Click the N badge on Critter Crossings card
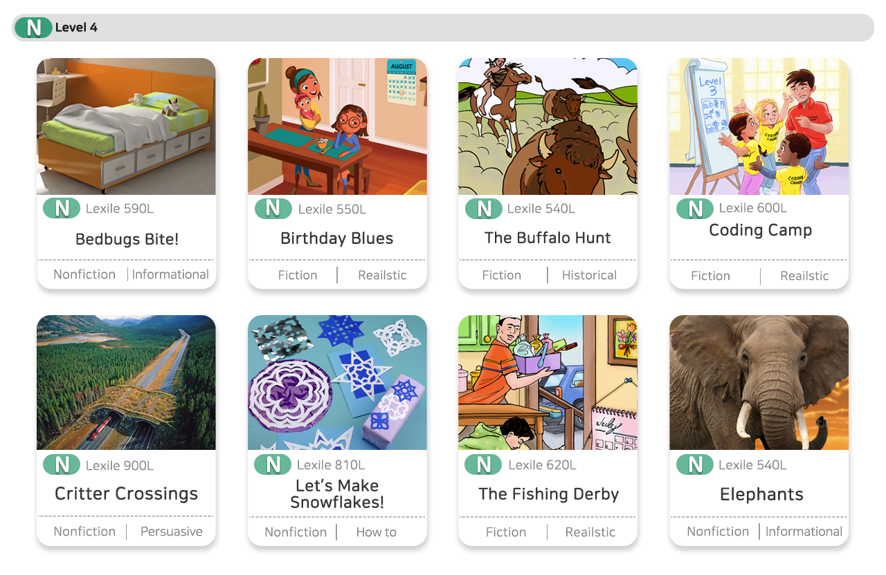 pyautogui.click(x=62, y=465)
